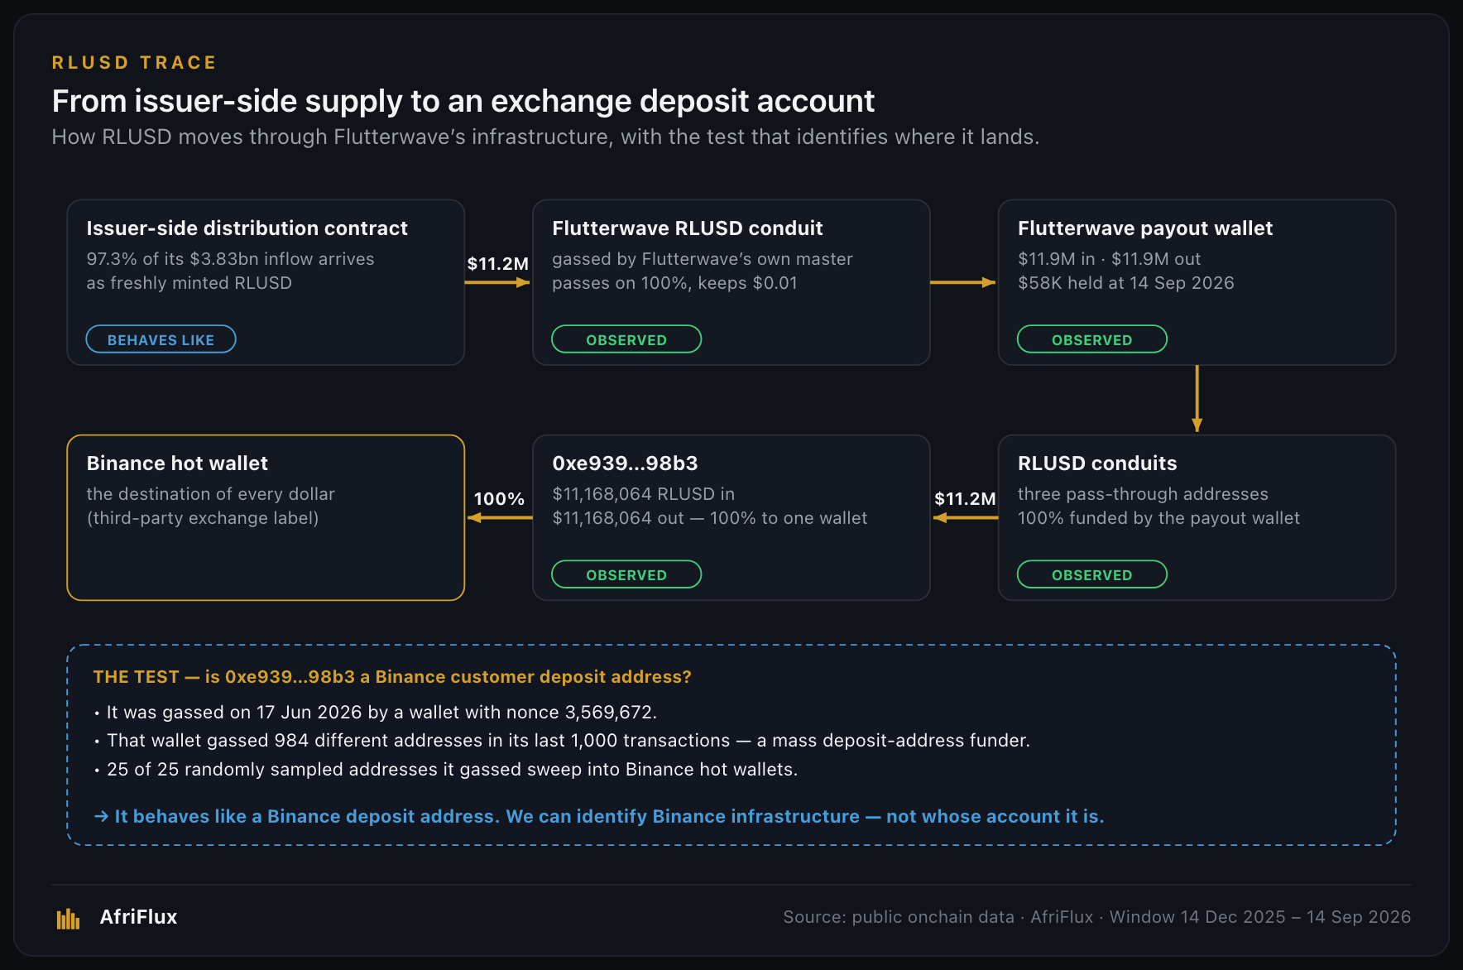This screenshot has height=970, width=1463.
Task: Click the $11.2M label beside RLUSD conduits
Action: point(965,498)
